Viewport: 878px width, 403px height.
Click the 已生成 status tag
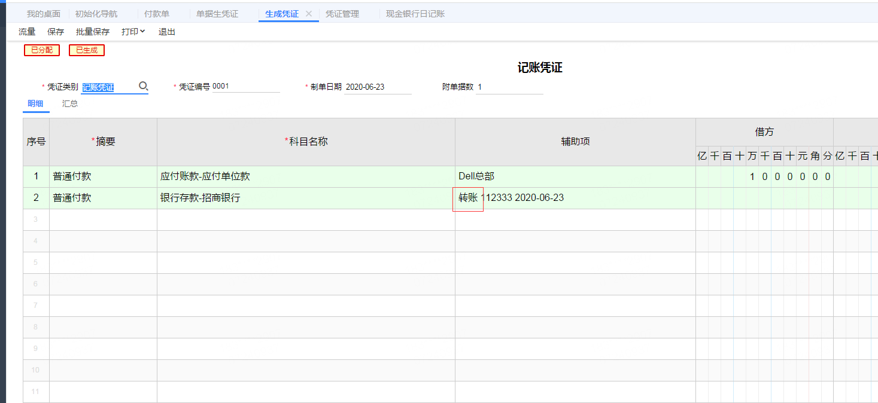[x=87, y=50]
